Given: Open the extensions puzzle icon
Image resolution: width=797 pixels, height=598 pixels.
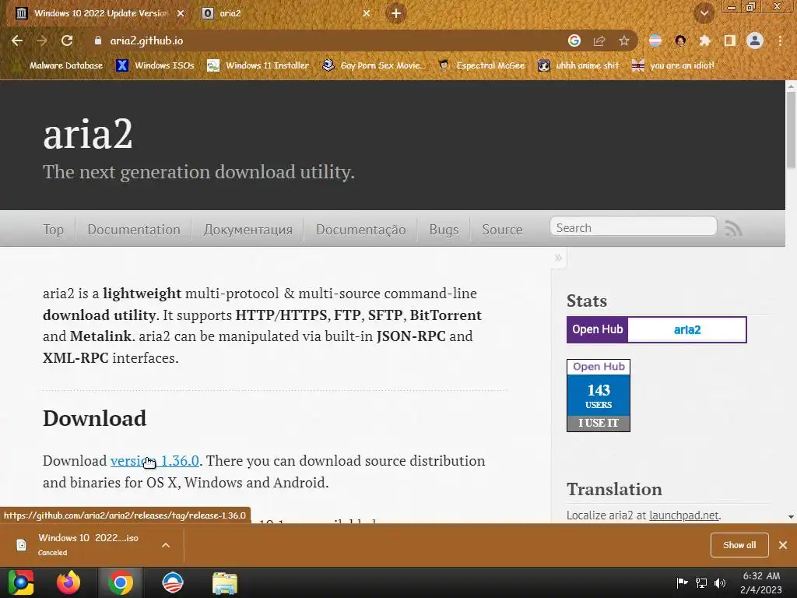Looking at the screenshot, I should [704, 40].
